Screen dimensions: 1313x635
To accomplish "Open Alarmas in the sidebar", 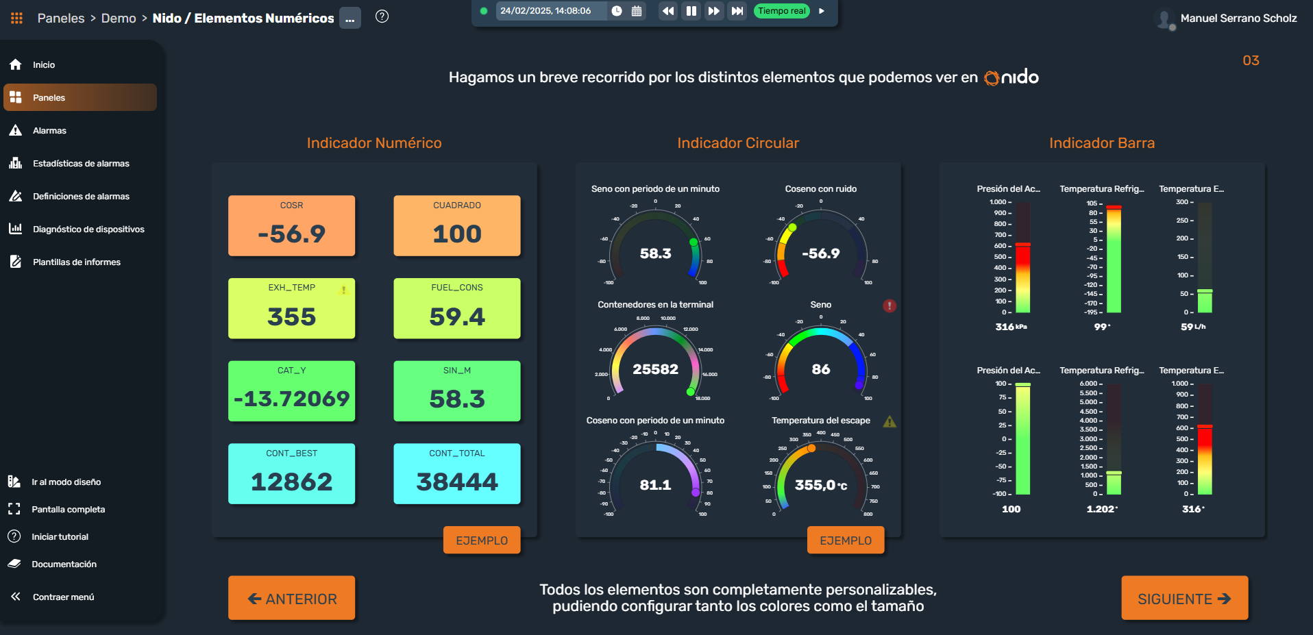I will [x=80, y=130].
